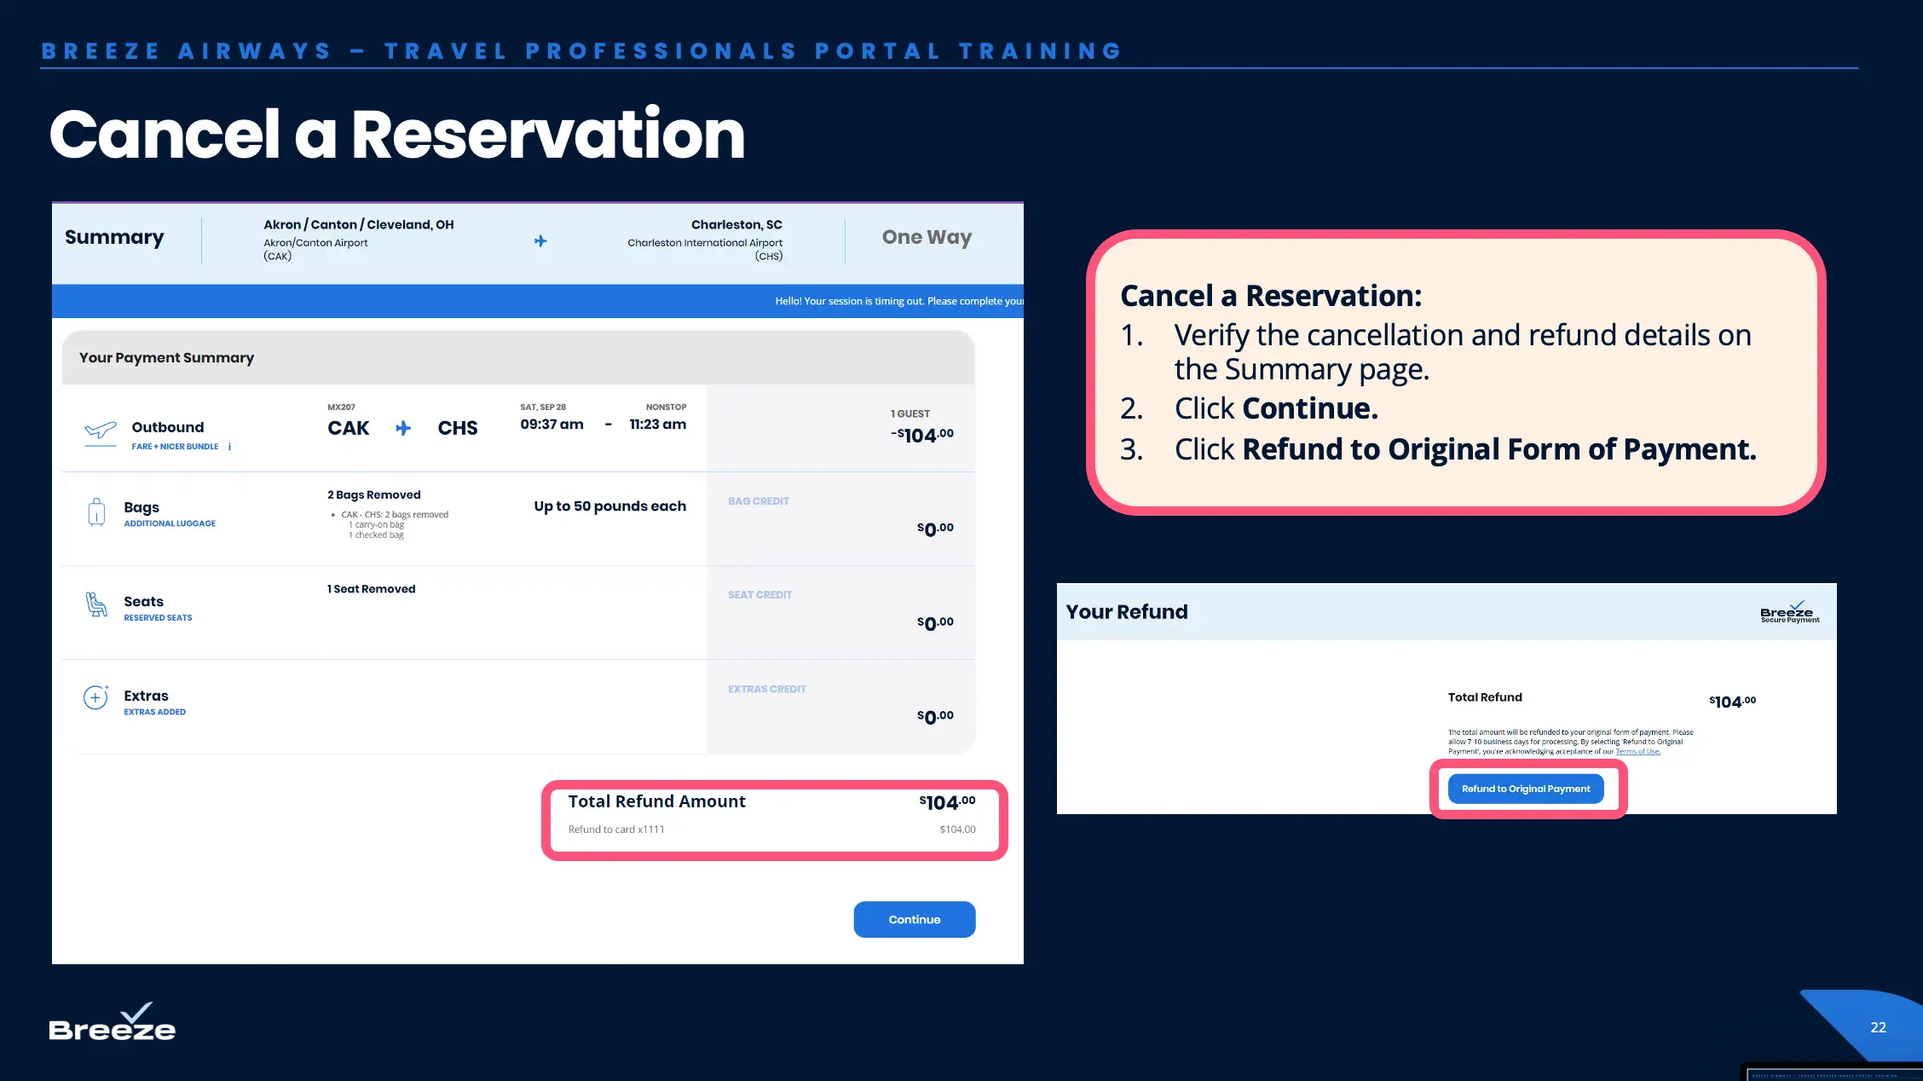
Task: Click the session timing out banner
Action: [x=898, y=301]
